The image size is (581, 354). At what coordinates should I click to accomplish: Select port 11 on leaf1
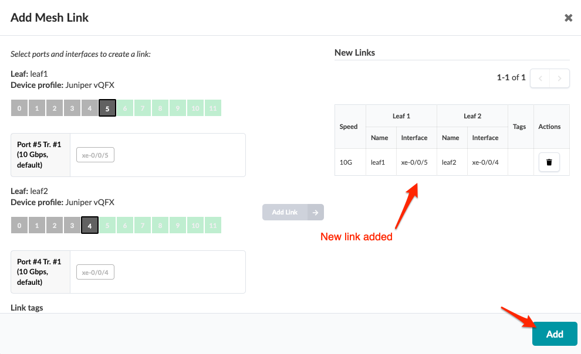tap(213, 108)
